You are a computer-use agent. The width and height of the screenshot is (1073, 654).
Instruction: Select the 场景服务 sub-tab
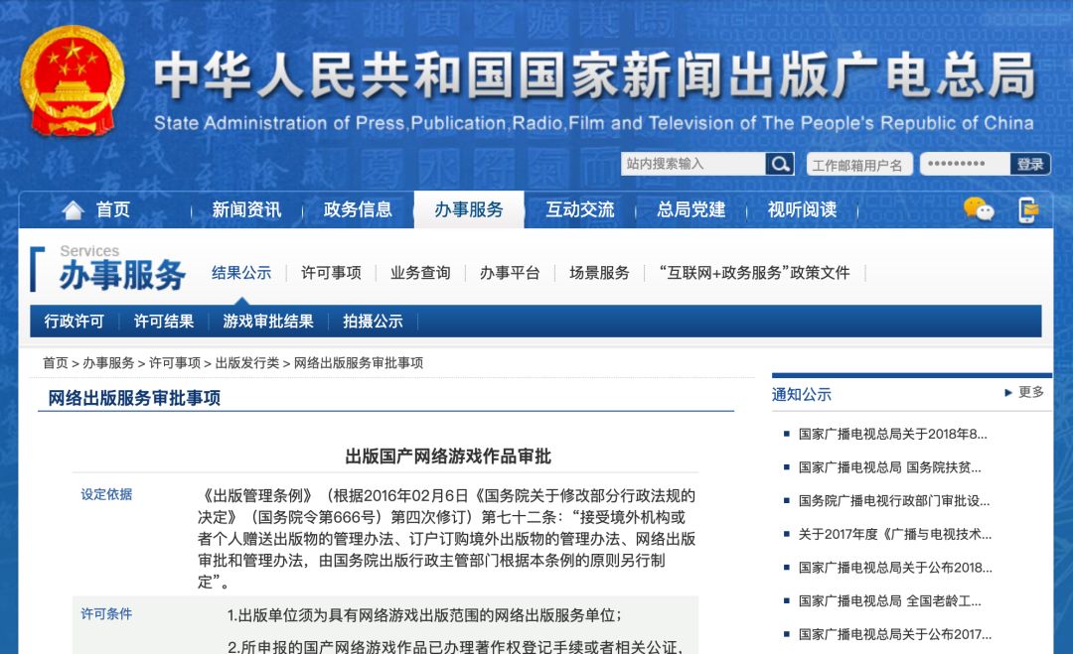[599, 273]
